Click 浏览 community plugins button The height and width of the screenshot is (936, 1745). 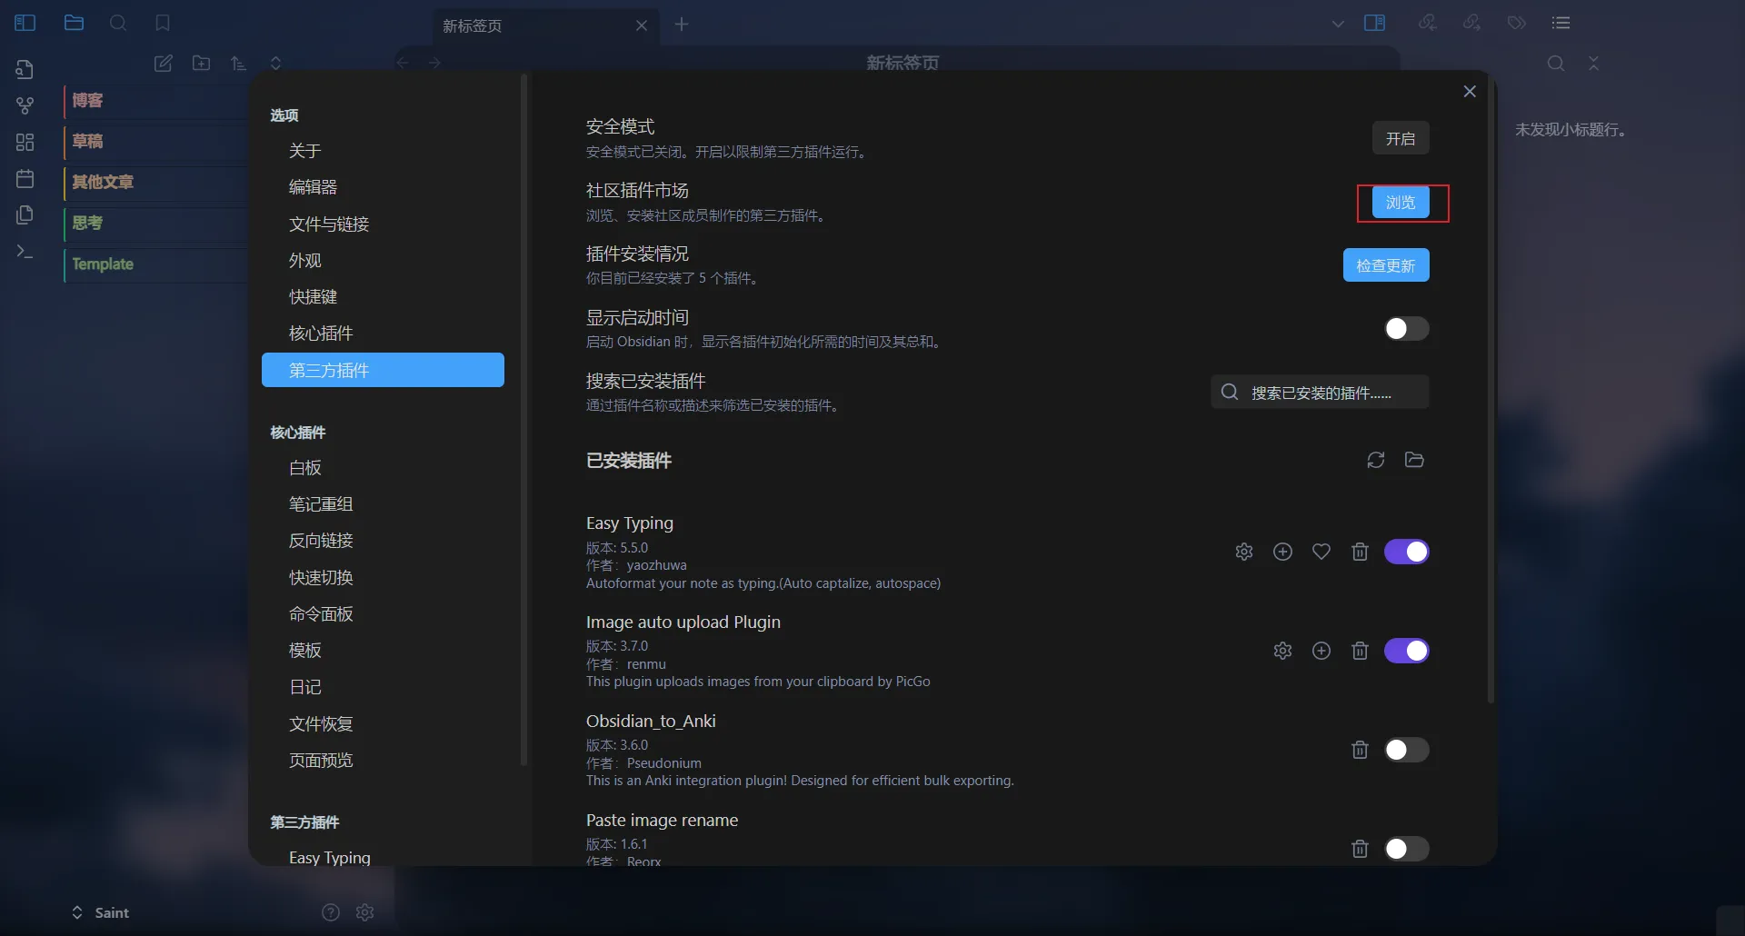tap(1401, 202)
